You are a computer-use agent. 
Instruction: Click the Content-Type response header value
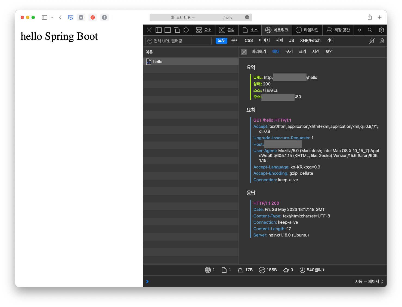click(x=306, y=216)
